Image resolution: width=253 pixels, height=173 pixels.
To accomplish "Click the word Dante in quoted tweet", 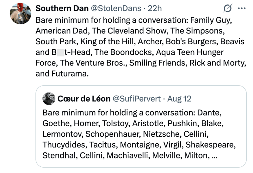I will [208, 113].
